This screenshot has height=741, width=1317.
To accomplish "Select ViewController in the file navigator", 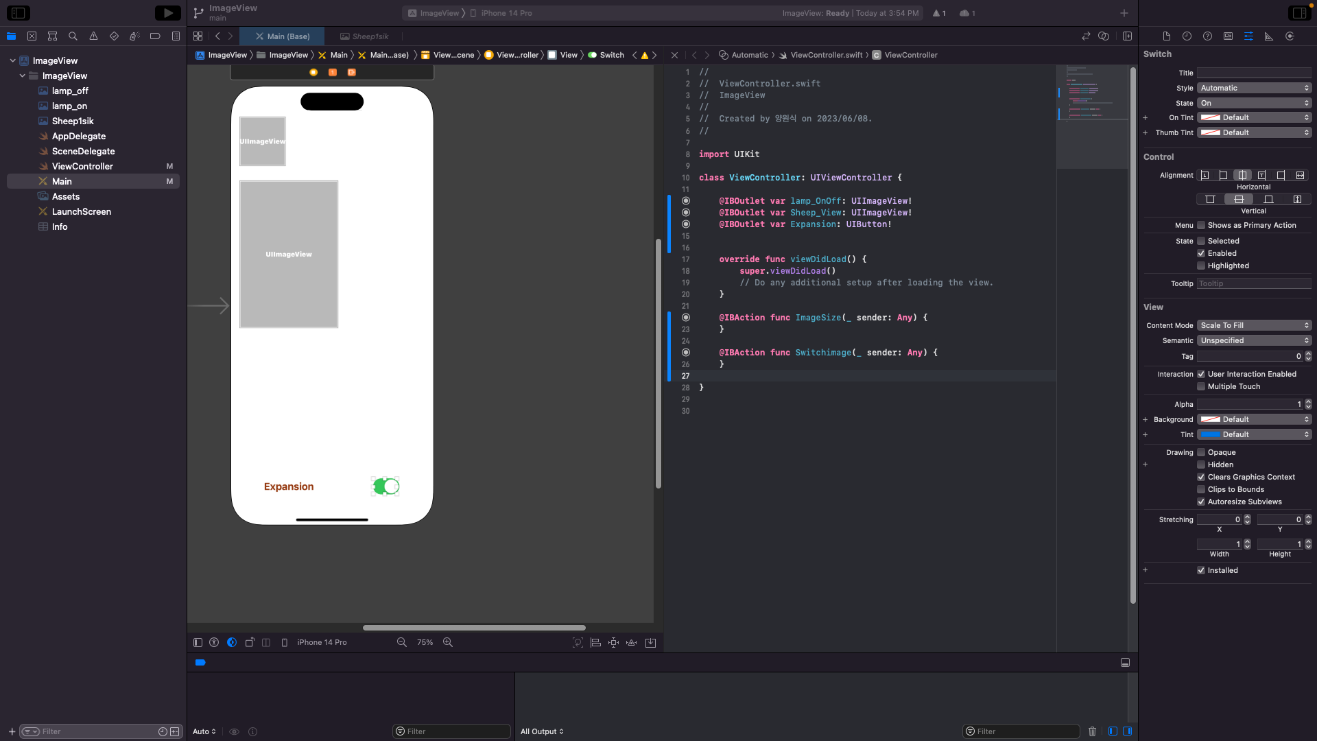I will pyautogui.click(x=82, y=167).
